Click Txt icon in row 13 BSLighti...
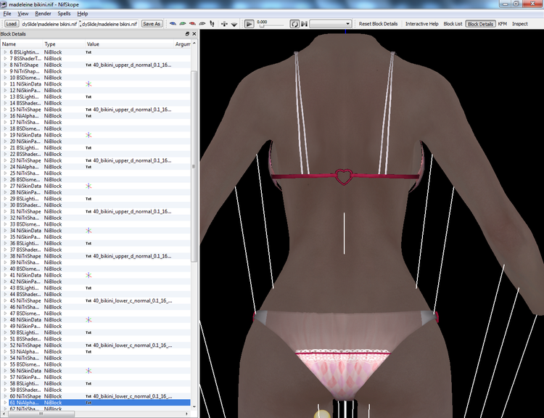This screenshot has height=418, width=544. (88, 97)
